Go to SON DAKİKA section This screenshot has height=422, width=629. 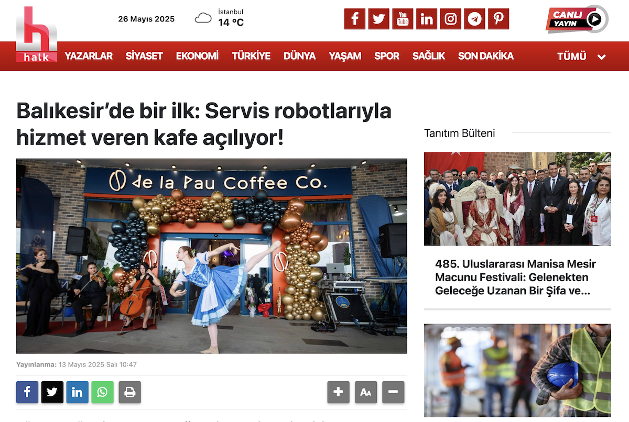click(x=486, y=56)
